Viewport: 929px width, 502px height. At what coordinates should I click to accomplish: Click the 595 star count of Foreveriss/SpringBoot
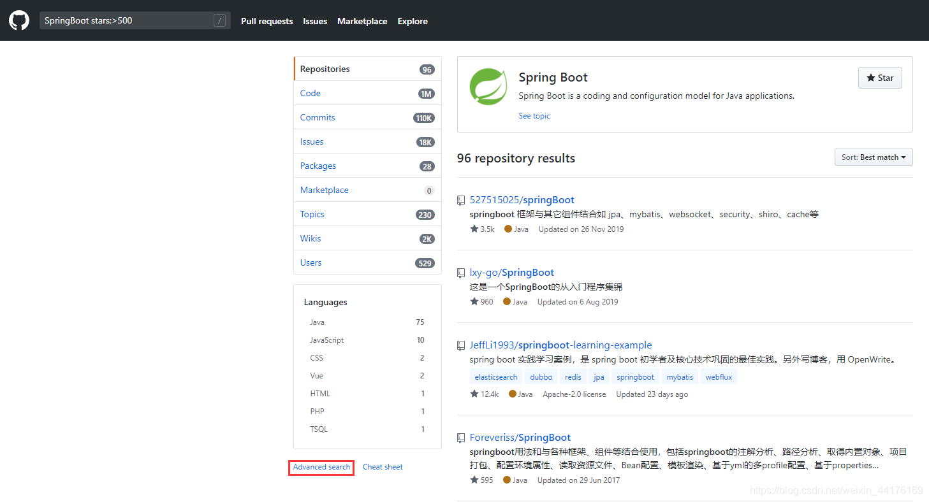tap(482, 480)
